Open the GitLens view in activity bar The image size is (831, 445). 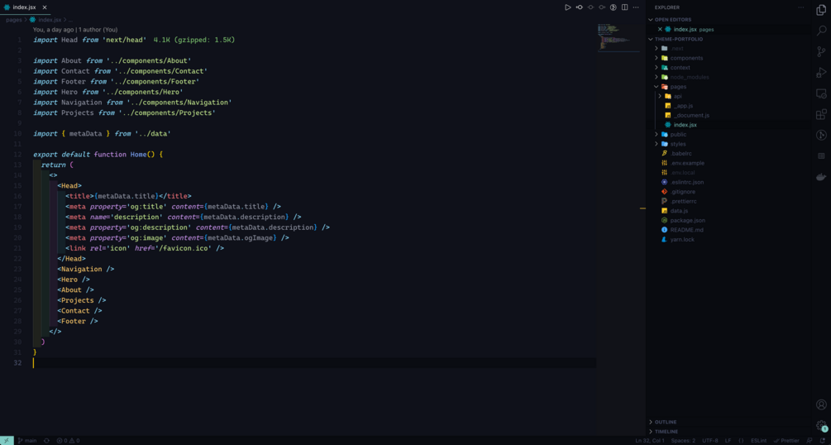coord(821,136)
